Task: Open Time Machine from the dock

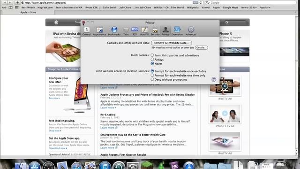Action: 119,165
